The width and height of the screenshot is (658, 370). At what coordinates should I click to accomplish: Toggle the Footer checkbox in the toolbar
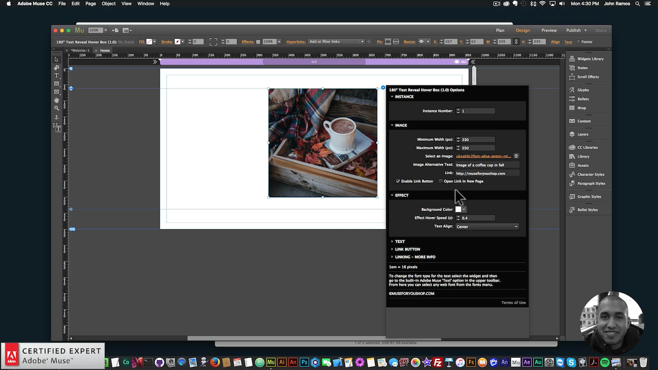579,42
